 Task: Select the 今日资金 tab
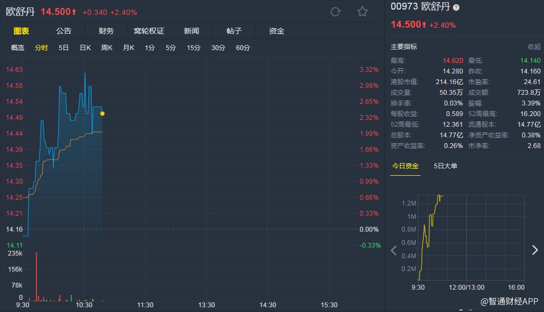coord(406,166)
